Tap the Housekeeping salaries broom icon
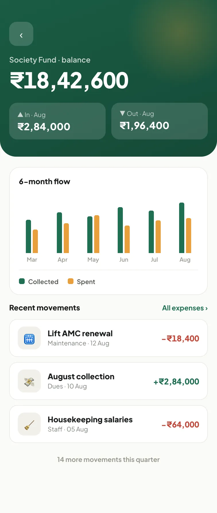 tap(29, 424)
